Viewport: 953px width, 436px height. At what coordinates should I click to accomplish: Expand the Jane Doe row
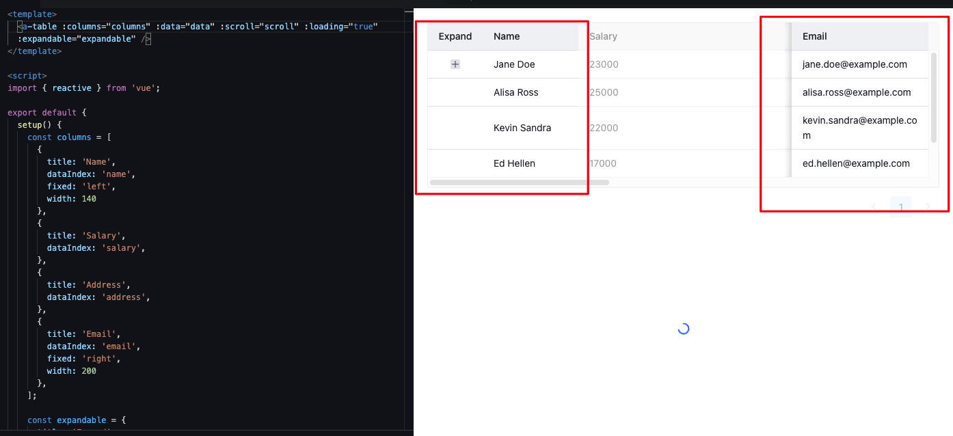[455, 64]
